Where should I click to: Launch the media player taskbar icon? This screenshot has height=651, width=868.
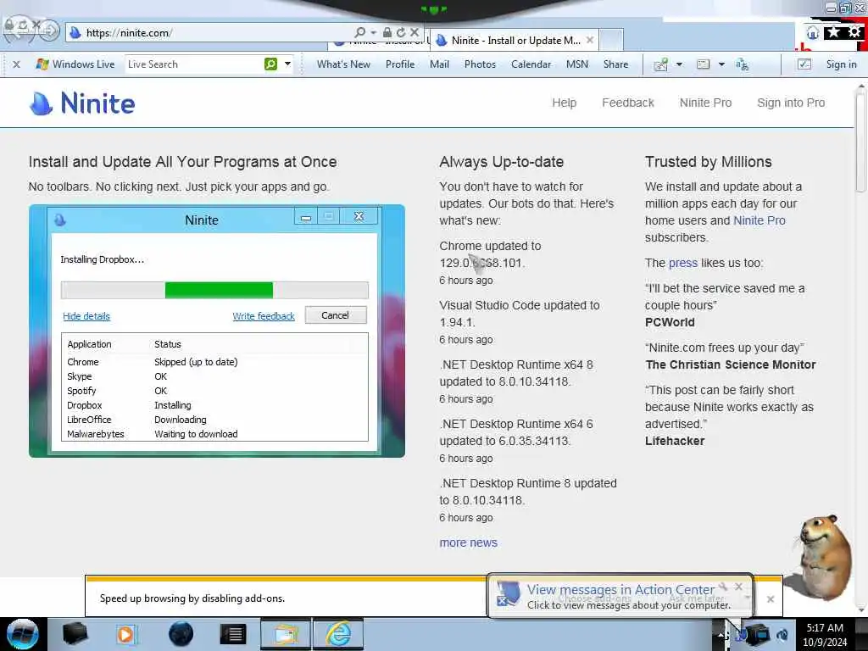125,634
